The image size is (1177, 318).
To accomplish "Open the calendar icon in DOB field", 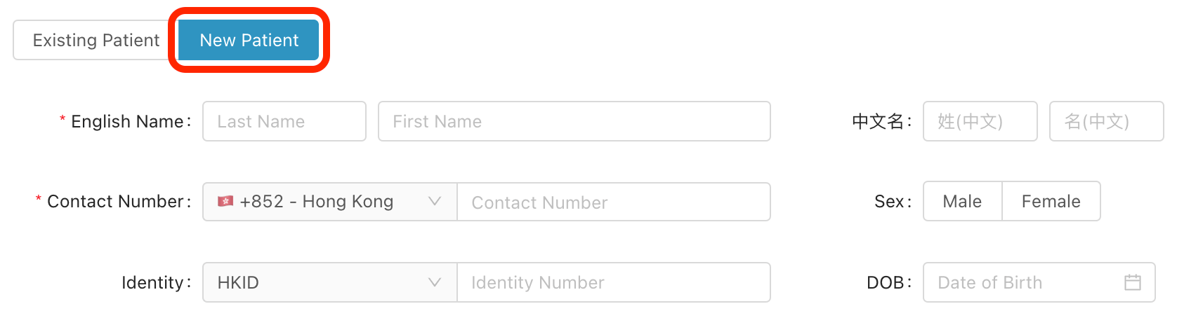I will click(x=1132, y=282).
